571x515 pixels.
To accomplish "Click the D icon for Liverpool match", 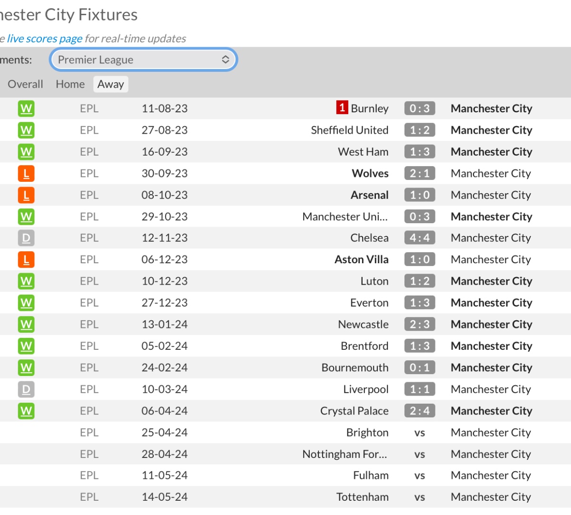I will click(x=26, y=389).
